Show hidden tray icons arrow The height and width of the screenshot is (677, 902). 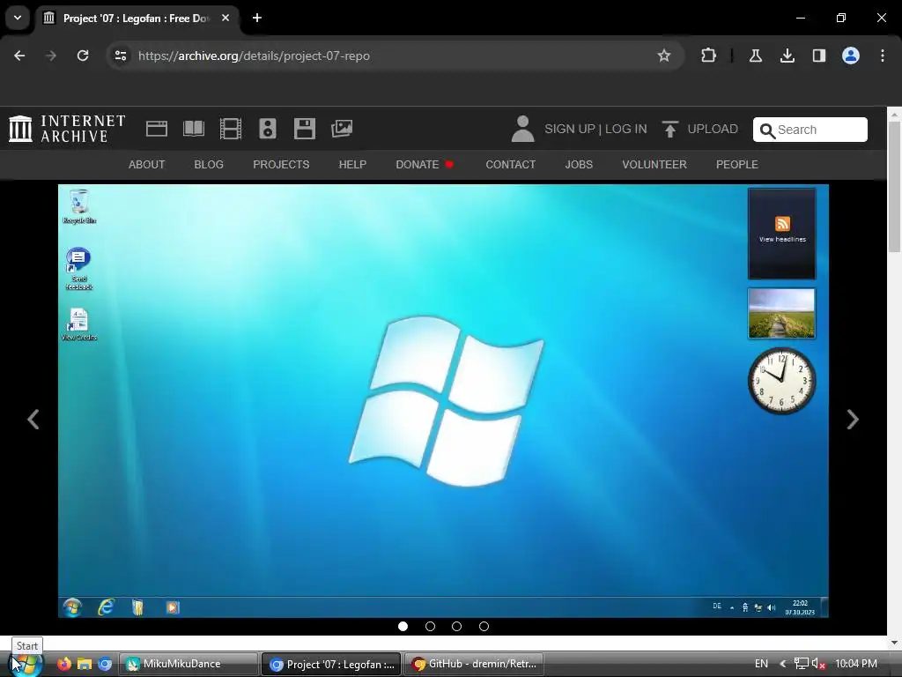pyautogui.click(x=782, y=664)
